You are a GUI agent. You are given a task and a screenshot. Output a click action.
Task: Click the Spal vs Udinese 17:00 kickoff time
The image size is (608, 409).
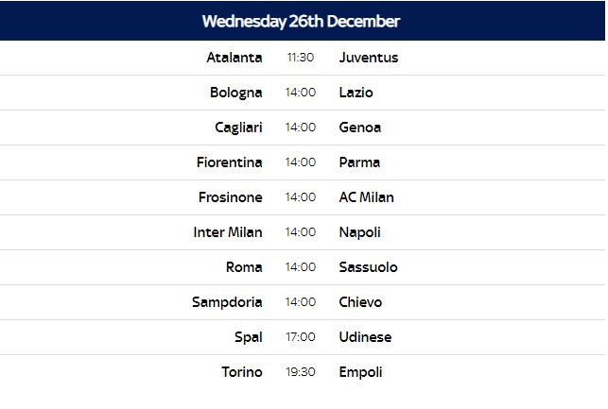coord(301,337)
